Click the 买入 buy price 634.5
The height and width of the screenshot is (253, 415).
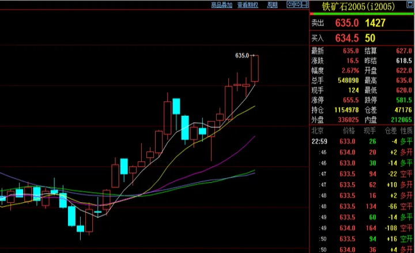click(347, 38)
